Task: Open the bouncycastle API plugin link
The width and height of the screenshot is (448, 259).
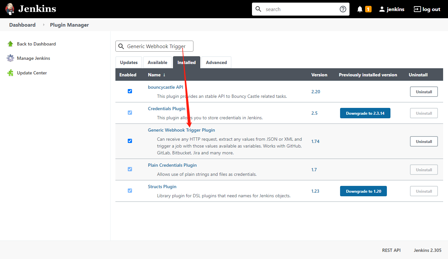Action: [165, 87]
